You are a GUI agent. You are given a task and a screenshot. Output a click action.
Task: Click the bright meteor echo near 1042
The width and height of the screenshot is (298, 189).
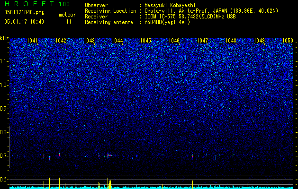59,155
